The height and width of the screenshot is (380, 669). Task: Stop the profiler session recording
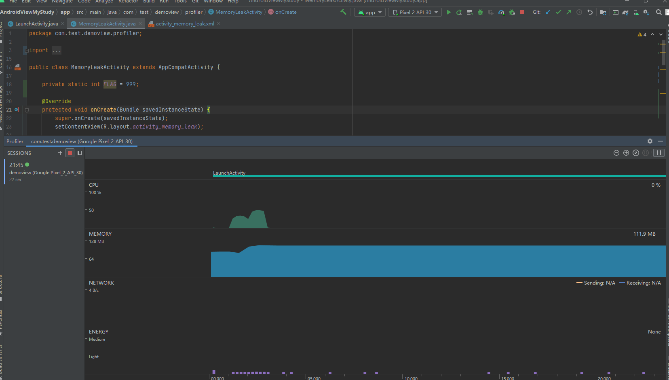coord(70,152)
